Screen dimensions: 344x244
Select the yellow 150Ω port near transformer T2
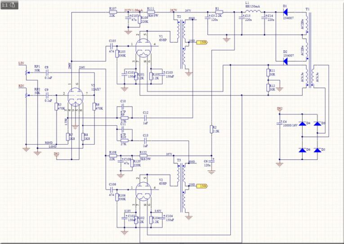click(202, 42)
